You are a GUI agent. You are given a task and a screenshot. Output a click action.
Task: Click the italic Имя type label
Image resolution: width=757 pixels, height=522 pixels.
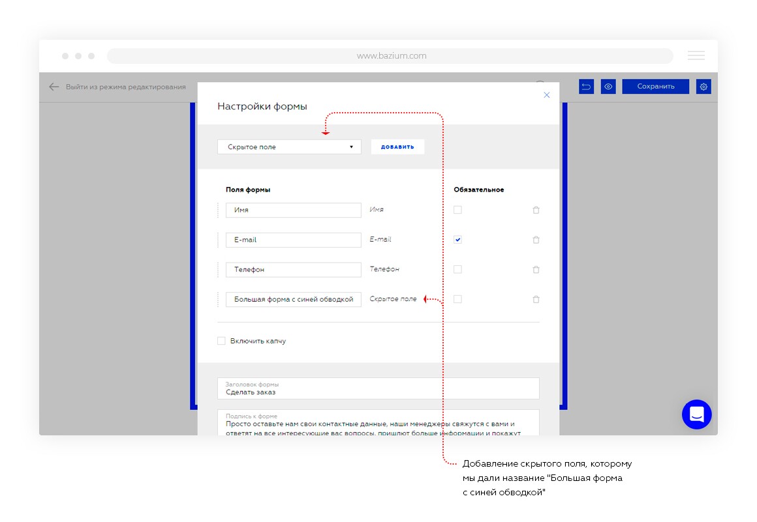377,210
